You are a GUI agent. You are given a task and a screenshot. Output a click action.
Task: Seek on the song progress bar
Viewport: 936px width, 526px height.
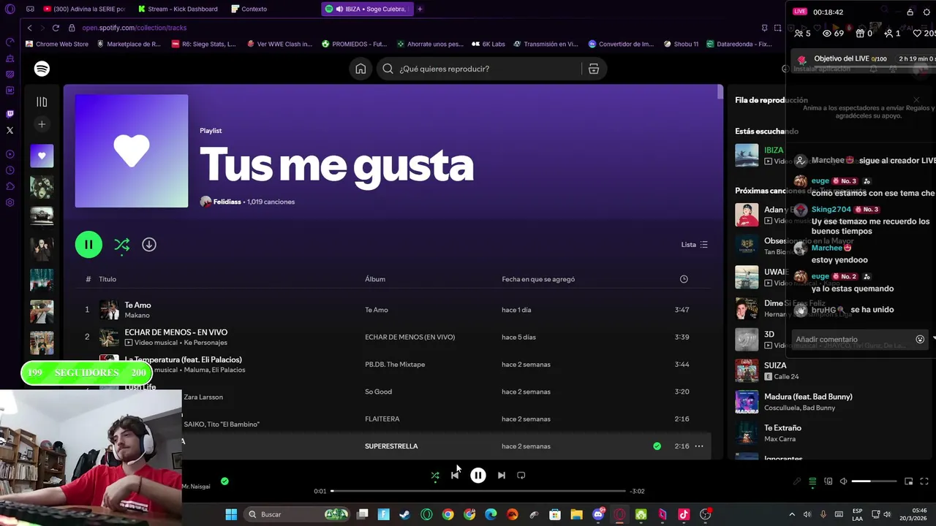tap(478, 491)
